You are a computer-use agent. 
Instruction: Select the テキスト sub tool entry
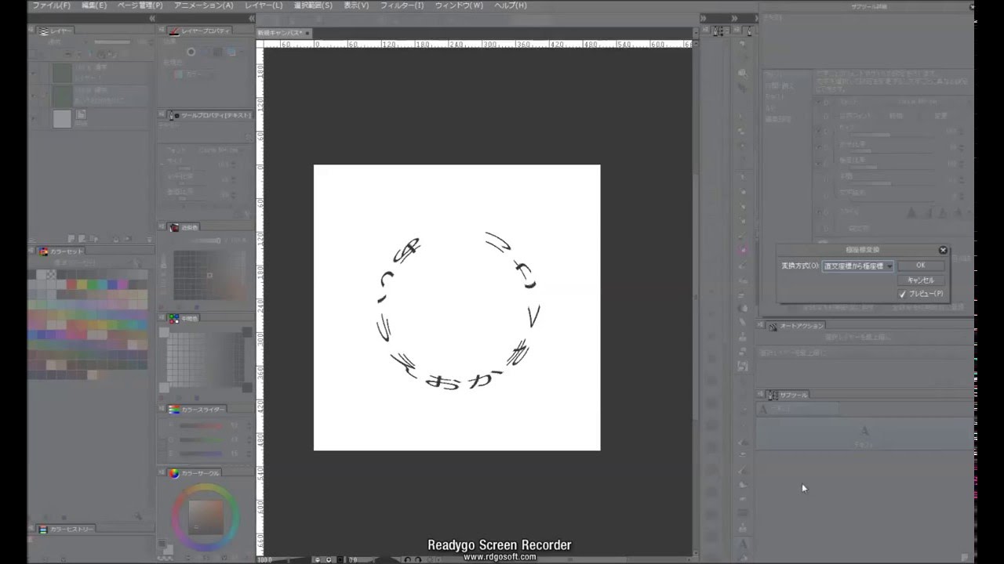pyautogui.click(x=865, y=435)
